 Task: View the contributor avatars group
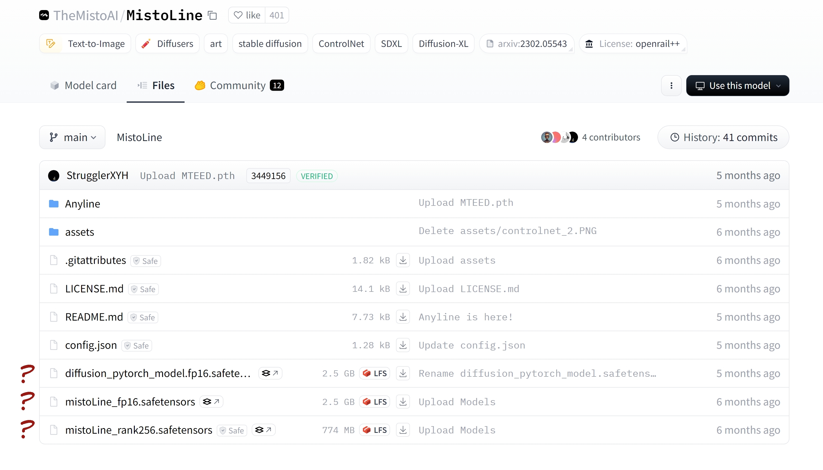click(x=560, y=137)
